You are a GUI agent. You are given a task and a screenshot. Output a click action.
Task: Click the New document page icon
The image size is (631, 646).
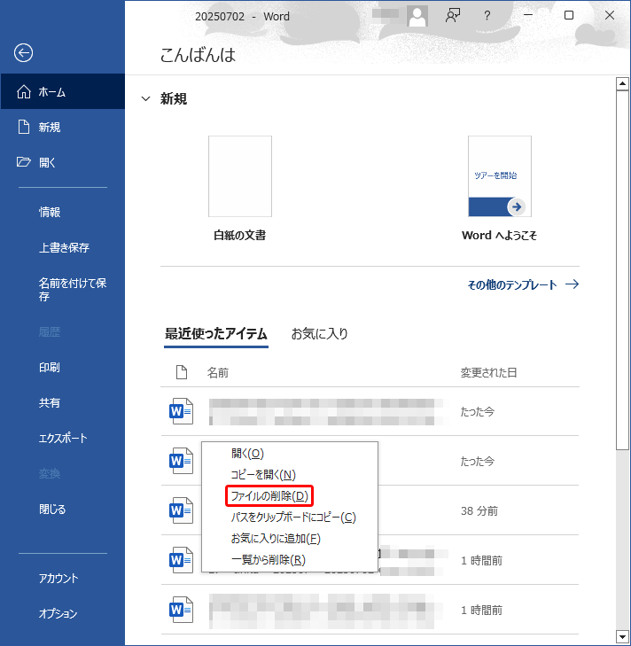pyautogui.click(x=24, y=127)
